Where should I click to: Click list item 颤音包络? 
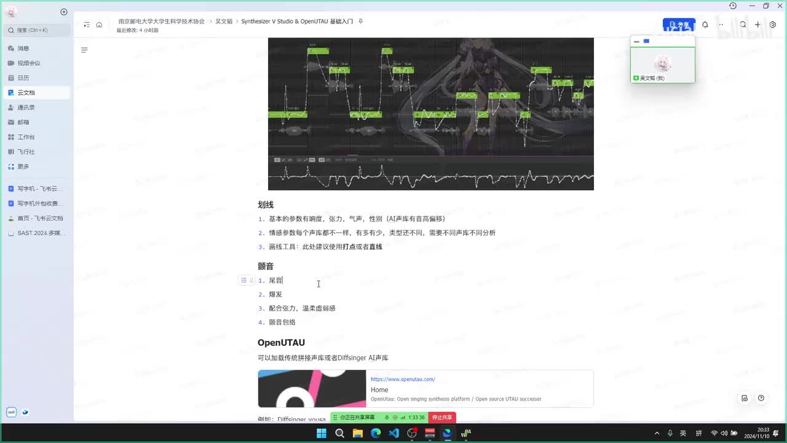click(x=282, y=322)
